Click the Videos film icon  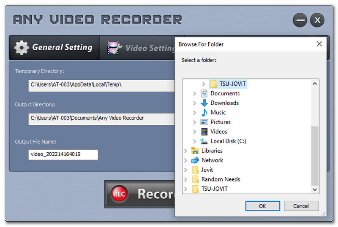point(204,132)
